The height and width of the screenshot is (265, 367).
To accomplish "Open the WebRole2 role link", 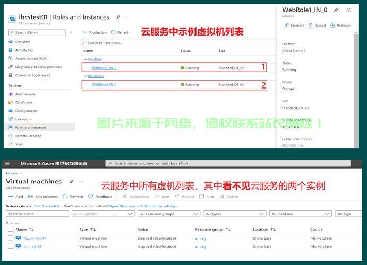I will 96,76.
